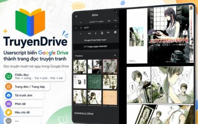Click the '171 image pages detected' message
The image size is (198, 124).
coord(95,47)
